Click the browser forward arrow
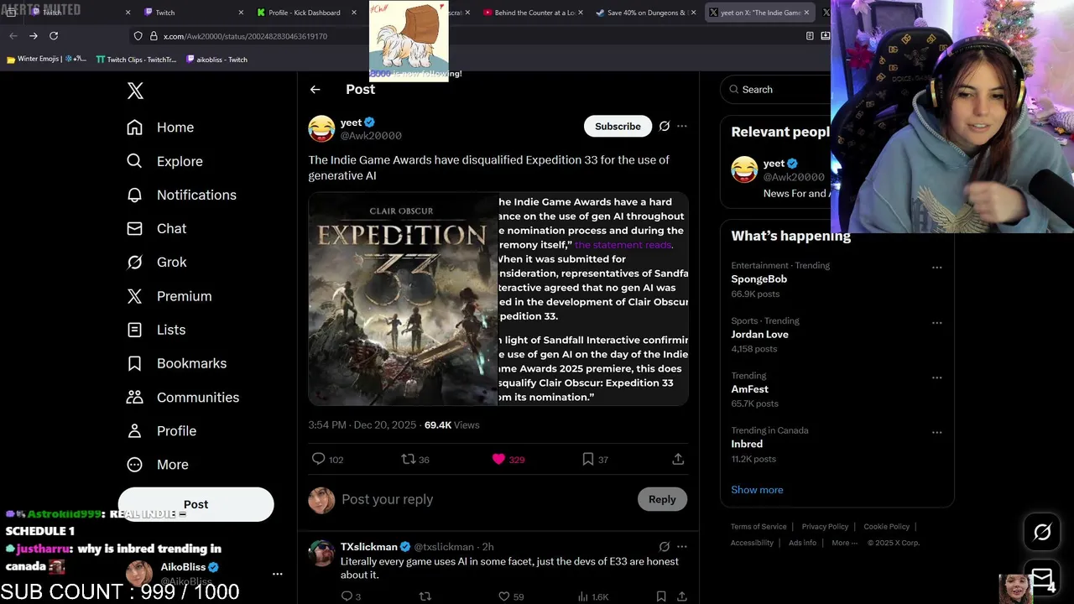 (34, 36)
